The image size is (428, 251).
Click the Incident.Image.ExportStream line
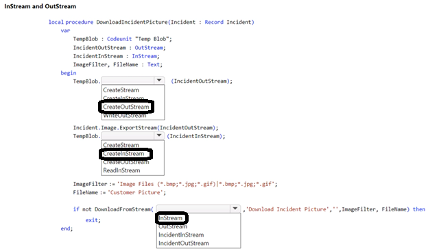click(146, 128)
